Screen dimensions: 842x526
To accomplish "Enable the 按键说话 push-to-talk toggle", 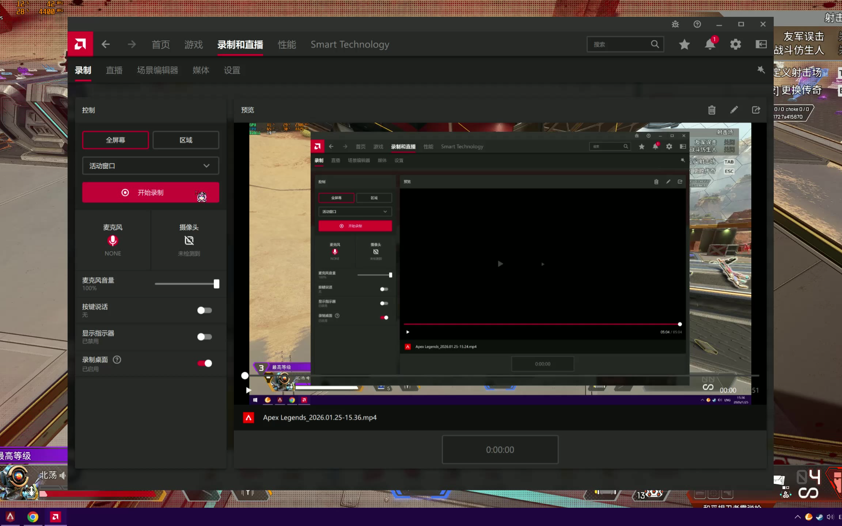I will (204, 310).
